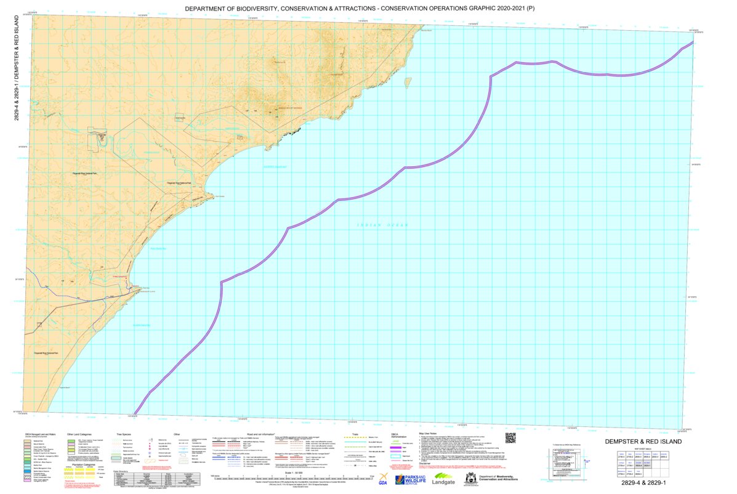Toggle the Marine Nature Reserve legend entry
This screenshot has width=737, height=494.
pyautogui.click(x=26, y=472)
